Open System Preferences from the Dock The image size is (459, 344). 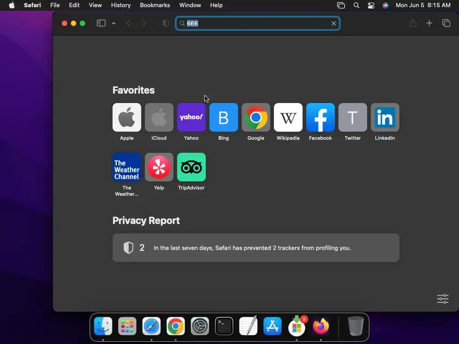tap(199, 326)
